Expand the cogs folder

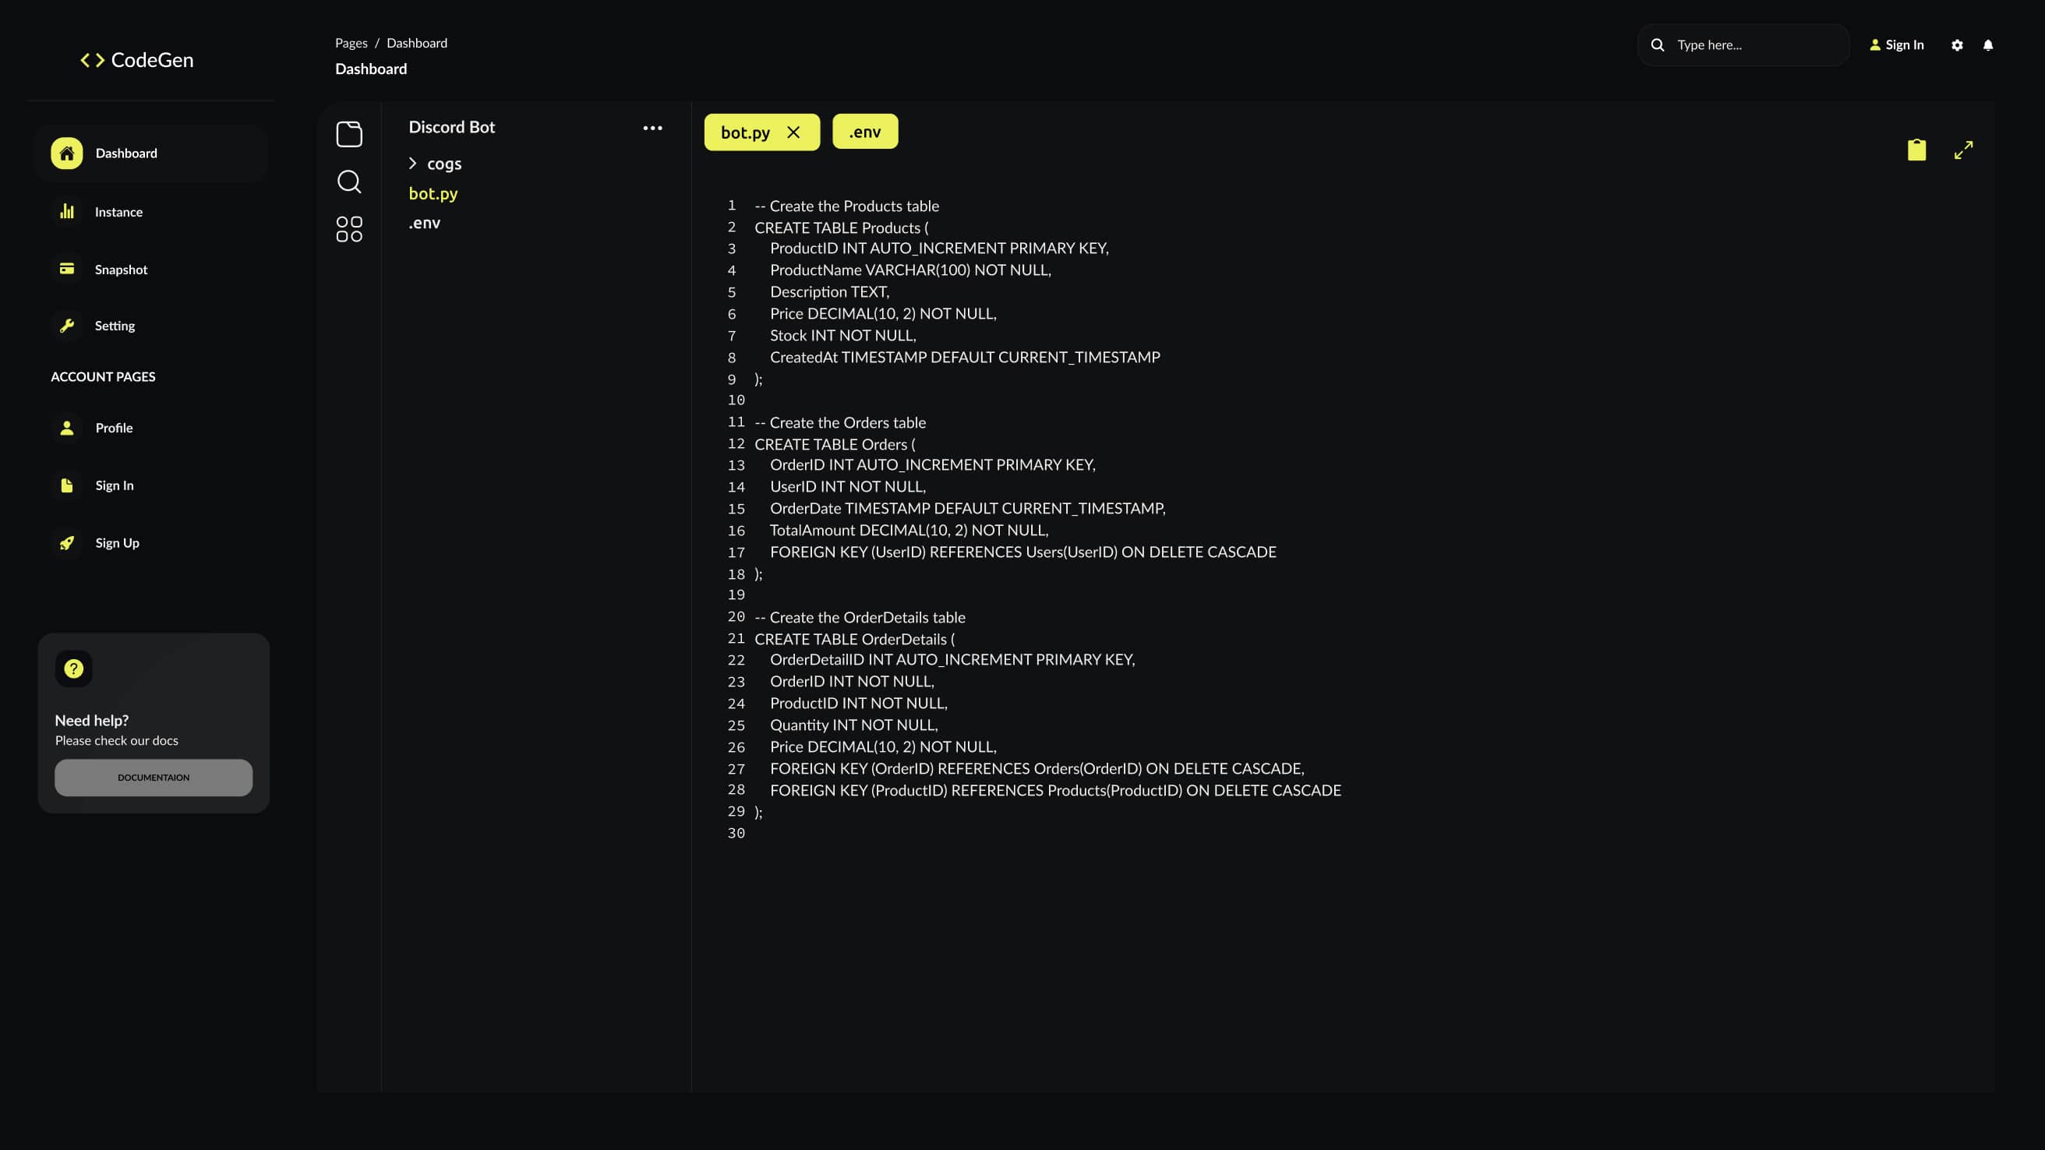pyautogui.click(x=435, y=164)
